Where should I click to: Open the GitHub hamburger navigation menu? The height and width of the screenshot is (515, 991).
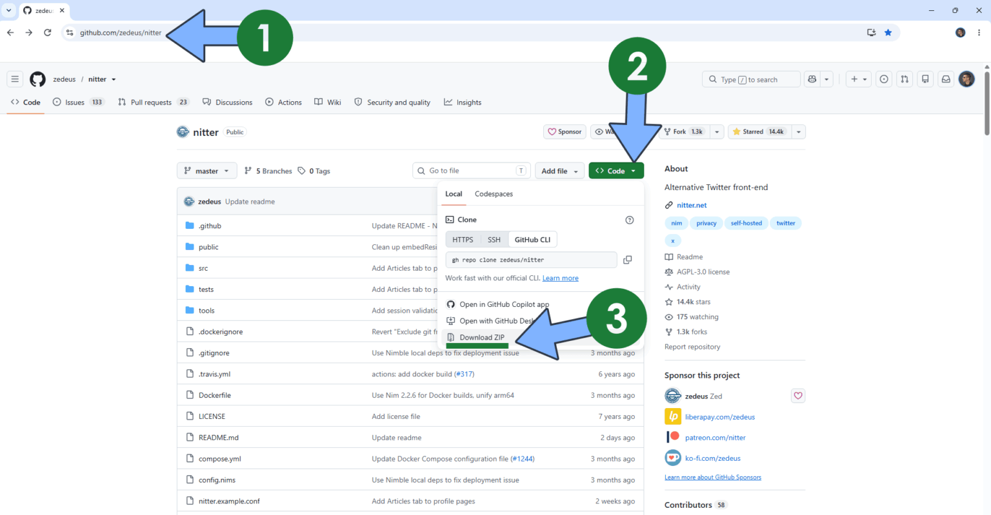[15, 79]
